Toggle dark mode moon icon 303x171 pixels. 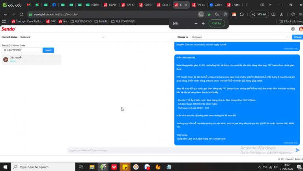[217, 14]
